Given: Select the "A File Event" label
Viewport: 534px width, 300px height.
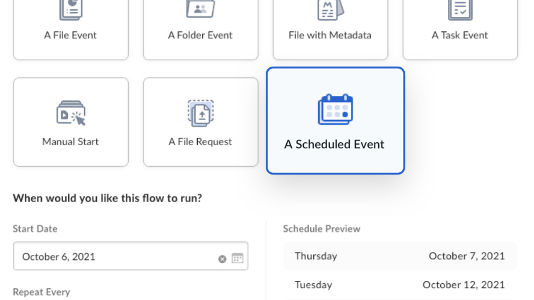Looking at the screenshot, I should point(71,35).
